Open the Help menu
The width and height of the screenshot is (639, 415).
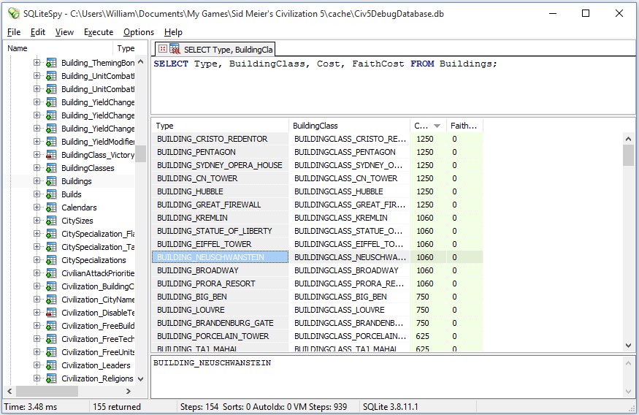coord(173,32)
